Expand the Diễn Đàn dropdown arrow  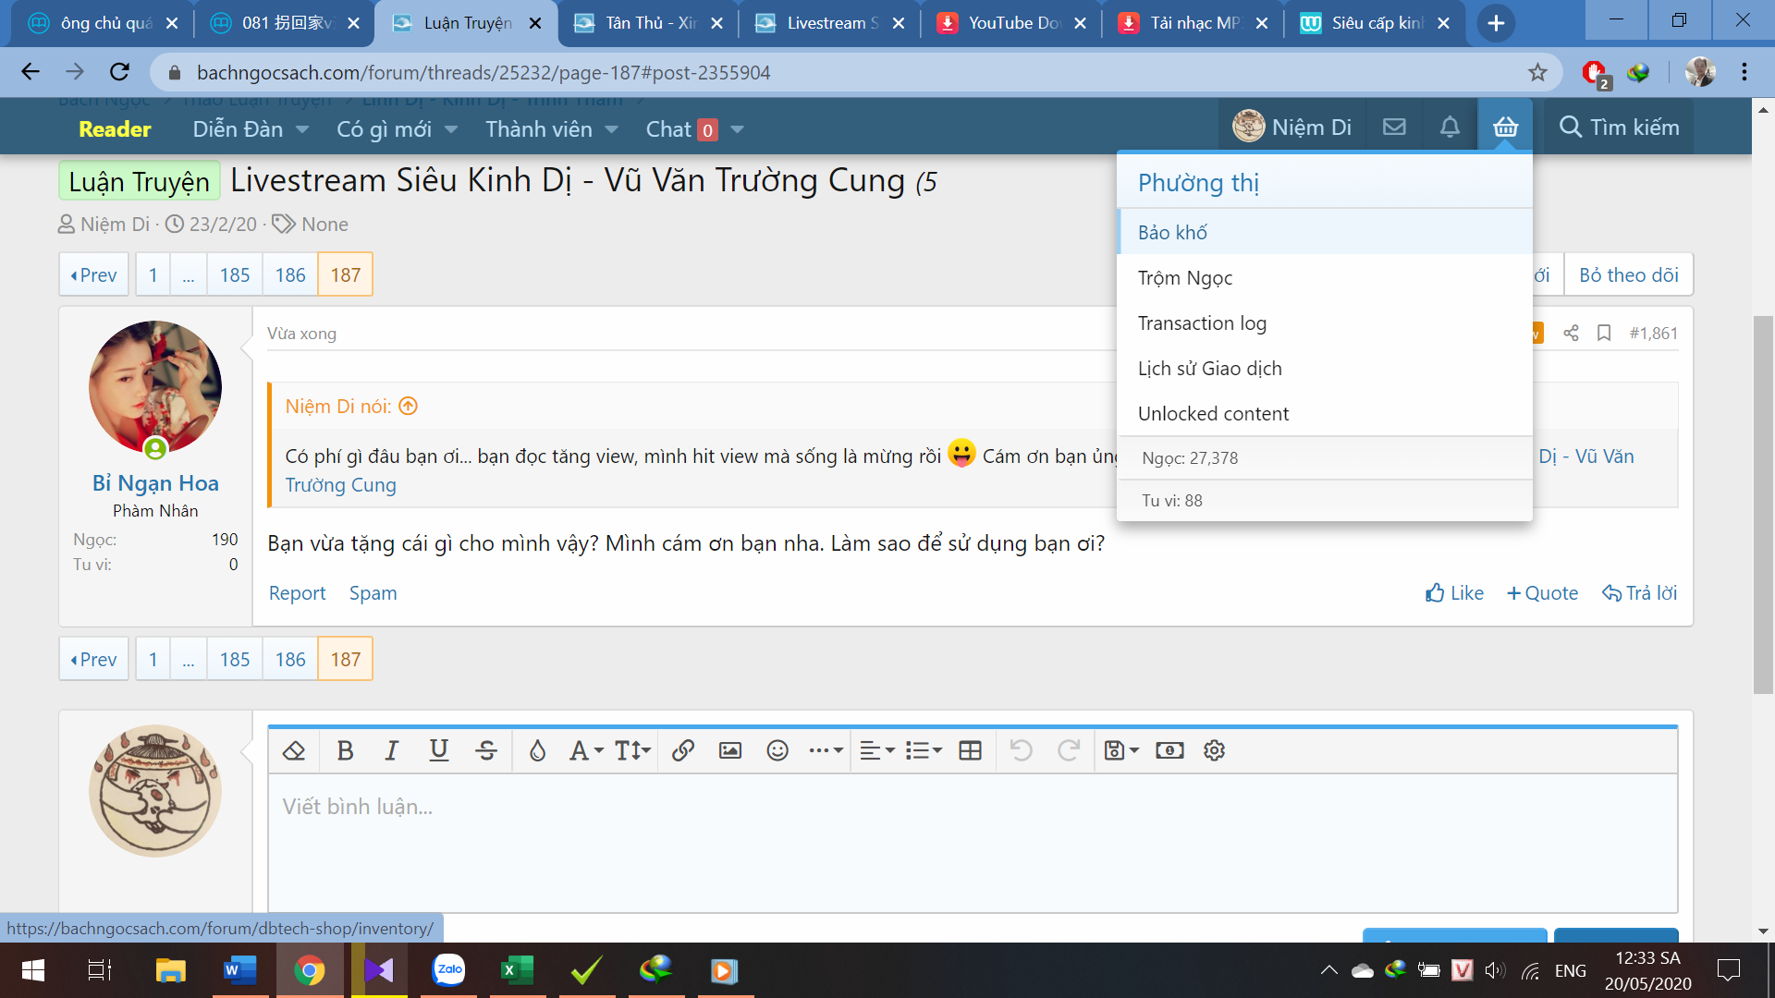pos(302,129)
